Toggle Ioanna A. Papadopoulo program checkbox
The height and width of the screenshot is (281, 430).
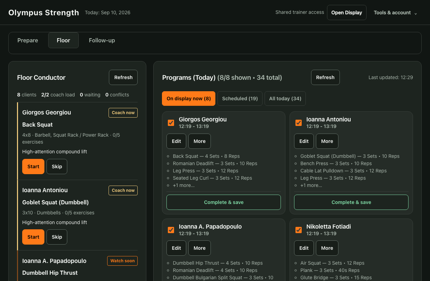171,230
